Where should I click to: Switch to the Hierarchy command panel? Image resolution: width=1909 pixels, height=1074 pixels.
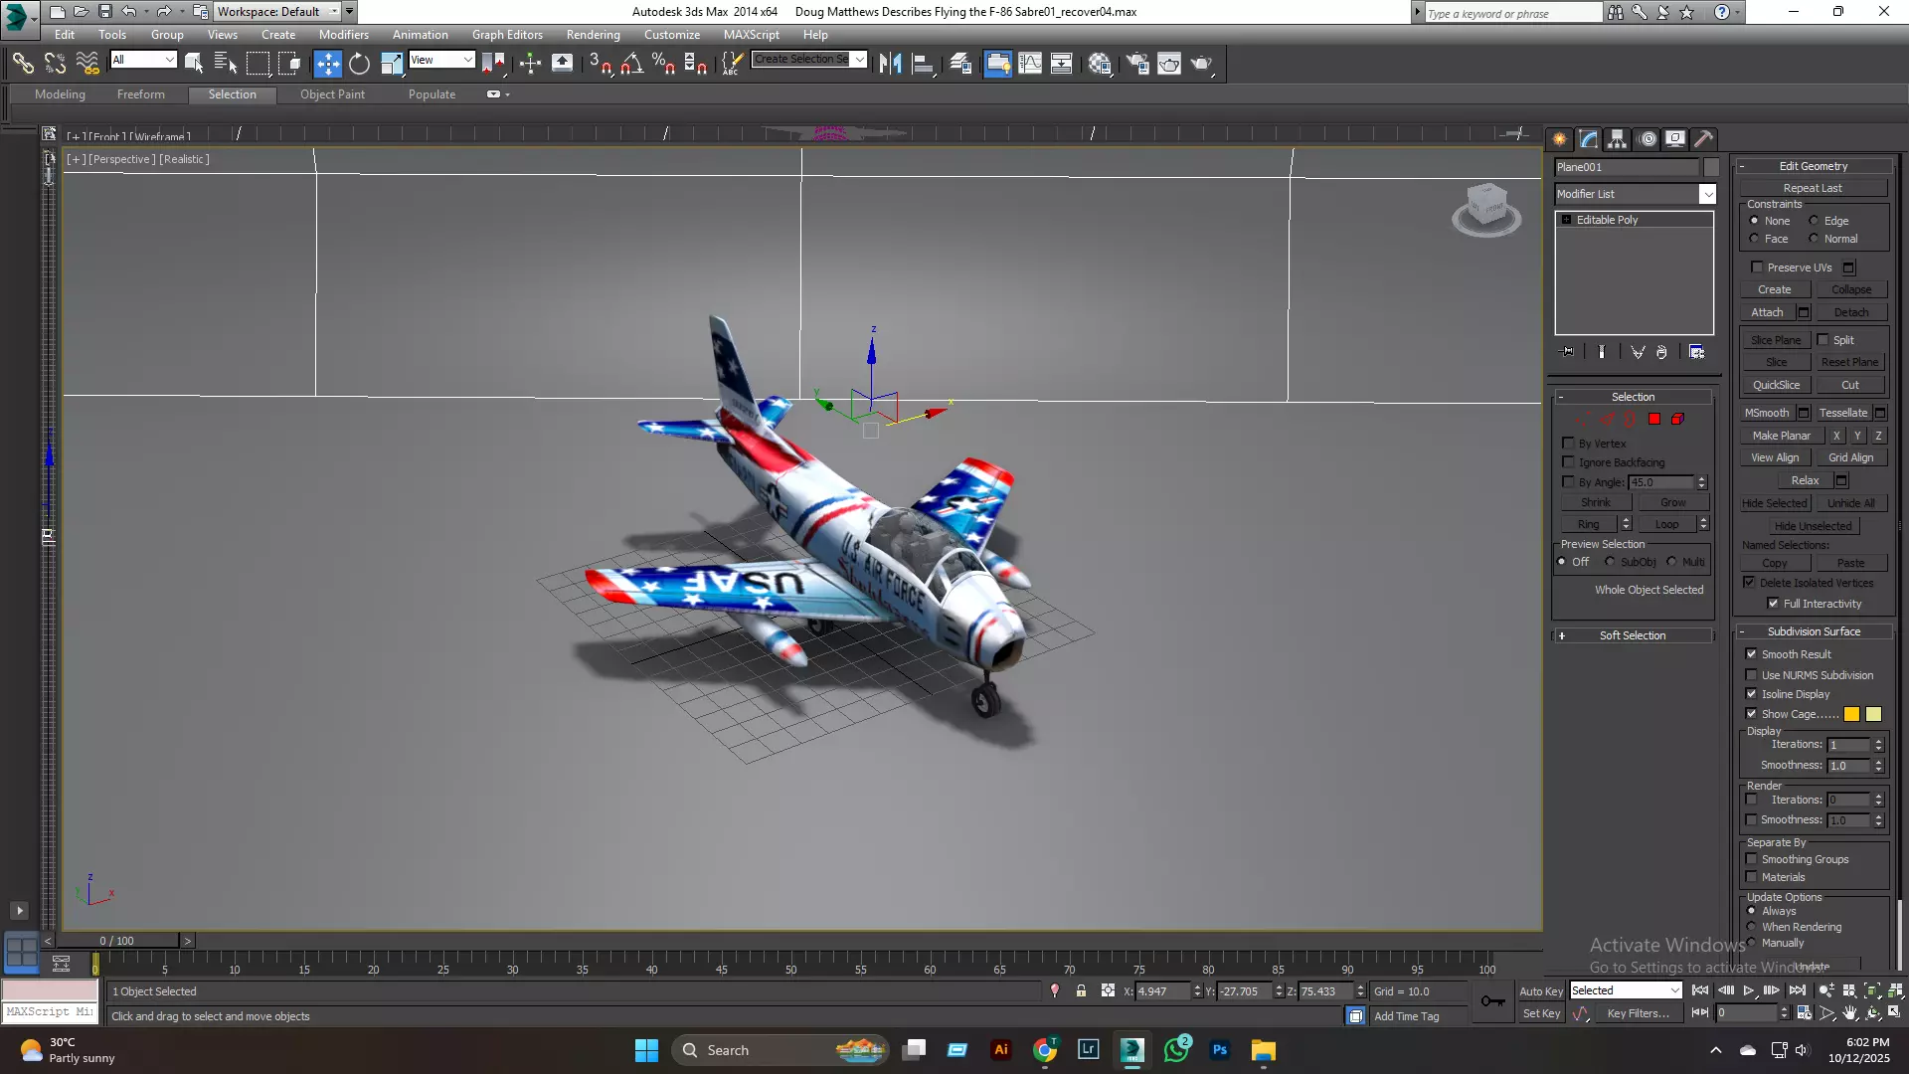1617,139
